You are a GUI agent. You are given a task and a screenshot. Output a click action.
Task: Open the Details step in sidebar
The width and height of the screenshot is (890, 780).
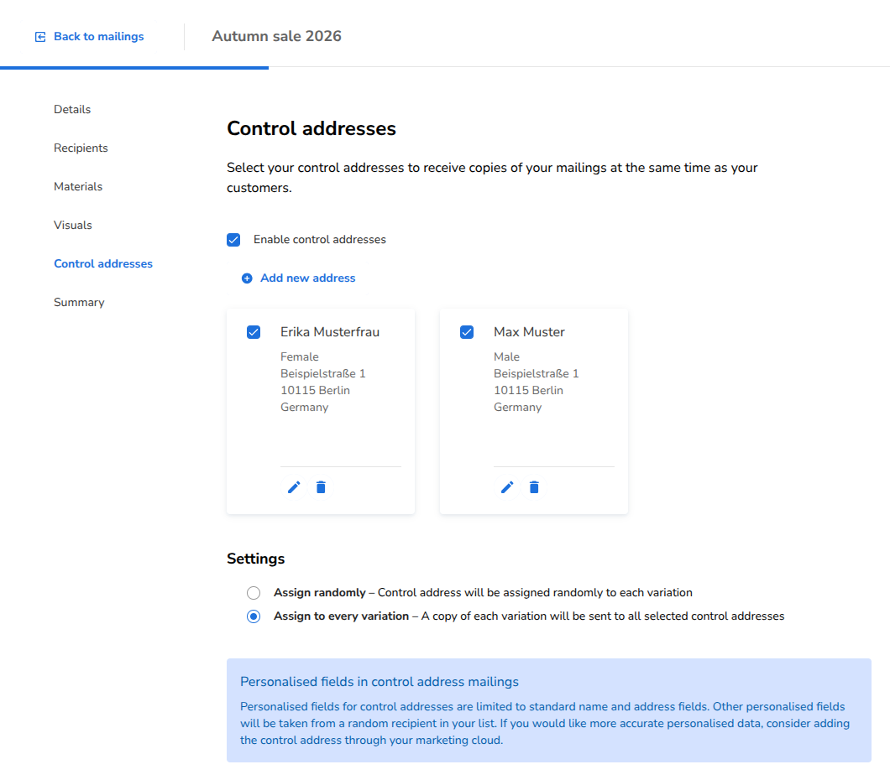coord(72,109)
